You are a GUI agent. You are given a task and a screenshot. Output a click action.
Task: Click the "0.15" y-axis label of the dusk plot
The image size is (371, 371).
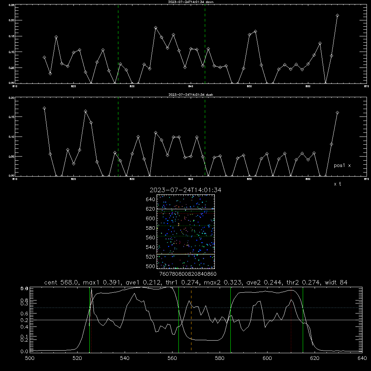tap(12, 117)
